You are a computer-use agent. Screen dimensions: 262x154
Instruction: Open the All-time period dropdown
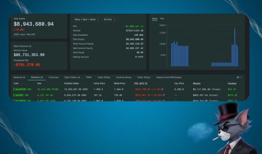(x=110, y=20)
